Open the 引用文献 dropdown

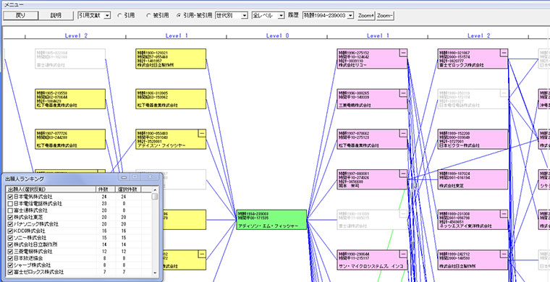tap(94, 15)
